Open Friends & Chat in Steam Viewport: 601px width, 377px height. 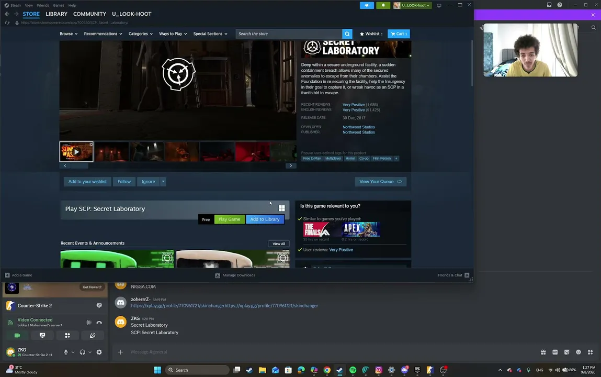tap(453, 275)
